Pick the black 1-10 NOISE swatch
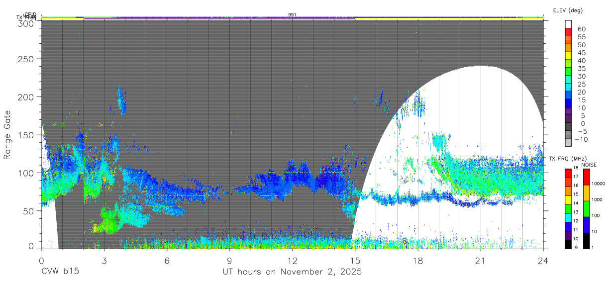Screen dimensions: 611x282 click(x=587, y=241)
